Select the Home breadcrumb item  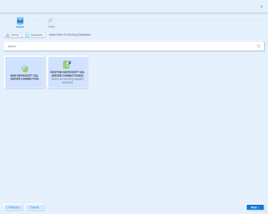pos(14,35)
